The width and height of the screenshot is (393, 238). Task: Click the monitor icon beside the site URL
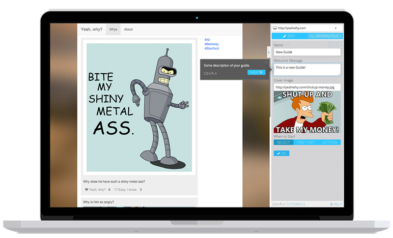pyautogui.click(x=275, y=28)
